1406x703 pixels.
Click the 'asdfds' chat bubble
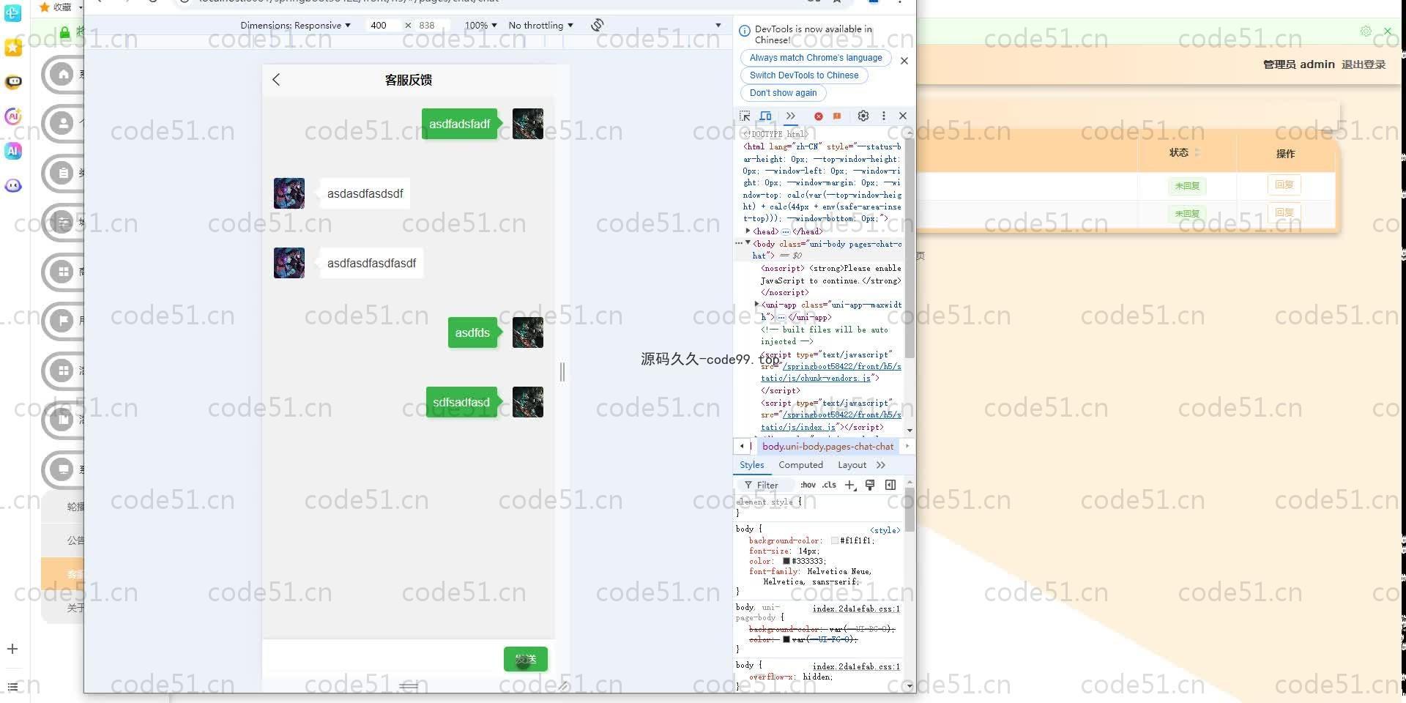click(x=472, y=332)
